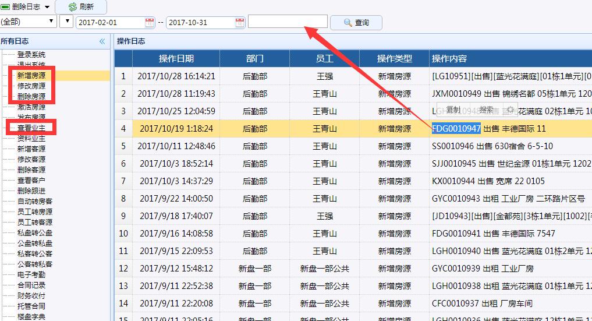Select 电子考勤 in the log tree
The width and height of the screenshot is (592, 321).
click(31, 275)
